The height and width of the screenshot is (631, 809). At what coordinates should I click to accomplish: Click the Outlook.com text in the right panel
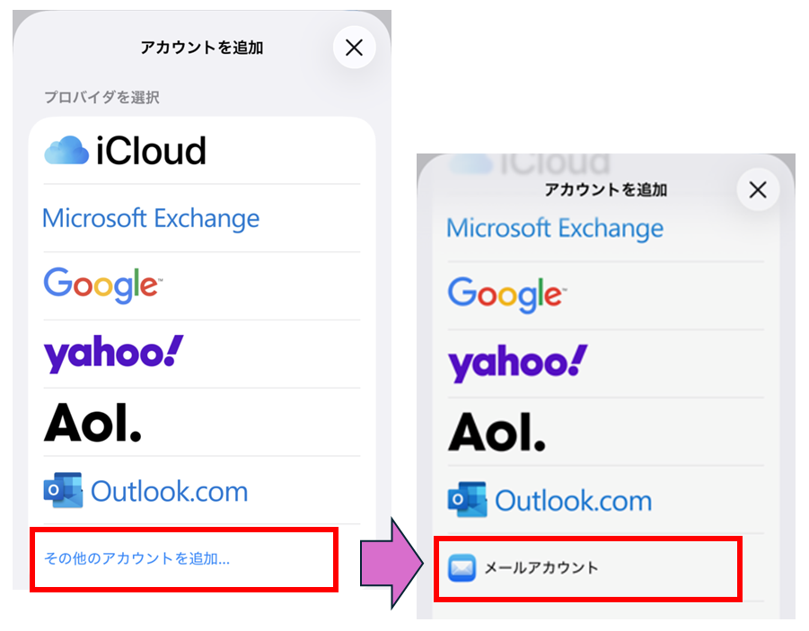[x=574, y=500]
